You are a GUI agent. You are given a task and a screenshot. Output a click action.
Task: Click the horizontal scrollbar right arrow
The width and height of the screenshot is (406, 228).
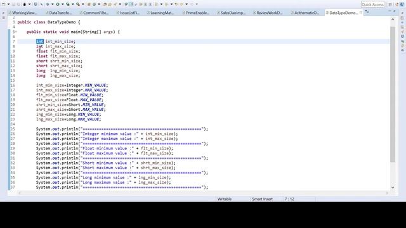[x=387, y=193]
